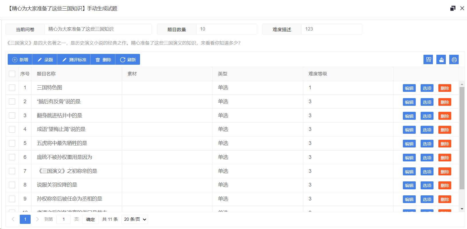Viewport: 467px width, 229px height.
Task: Check the row 三国特色图 checkbox
Action: point(12,88)
